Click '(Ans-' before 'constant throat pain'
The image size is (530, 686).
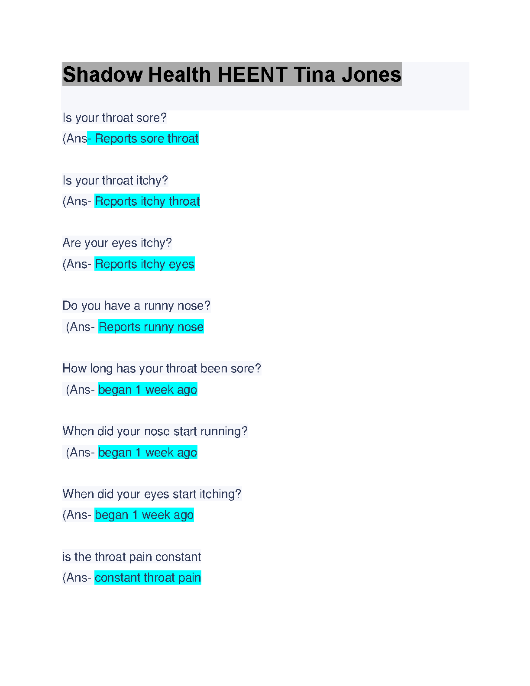[x=77, y=578]
